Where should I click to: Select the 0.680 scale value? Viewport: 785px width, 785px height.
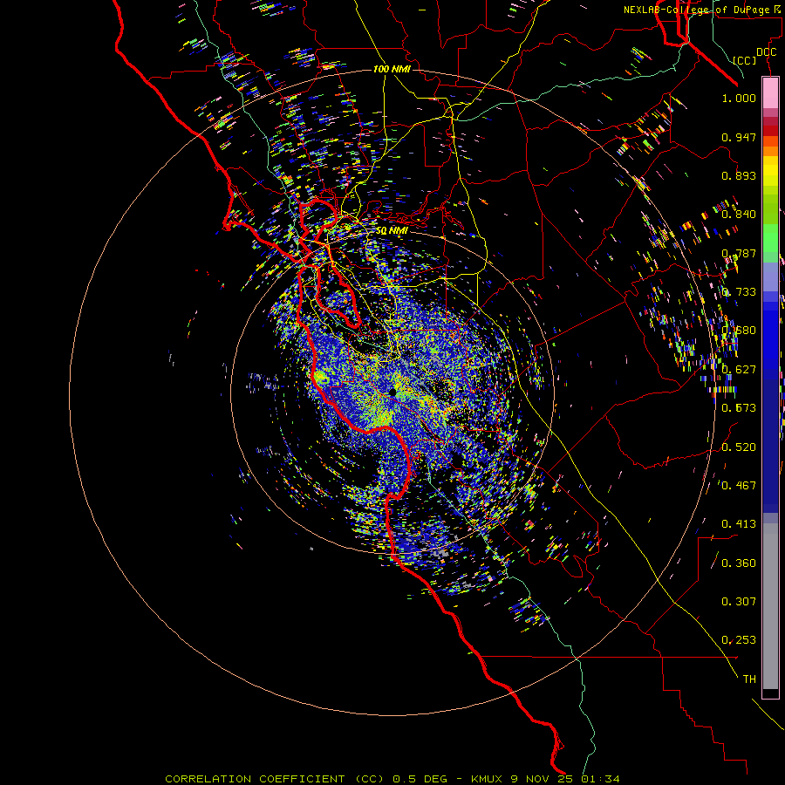tap(739, 331)
